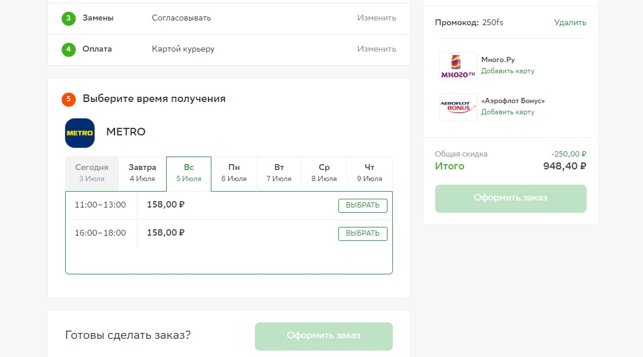Select the Завтра 4 Июля tab
This screenshot has width=643, height=357.
142,174
